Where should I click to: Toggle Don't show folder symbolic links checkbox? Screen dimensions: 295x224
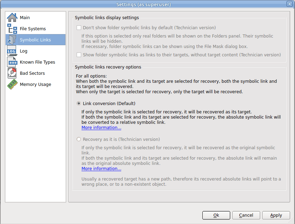(79, 28)
